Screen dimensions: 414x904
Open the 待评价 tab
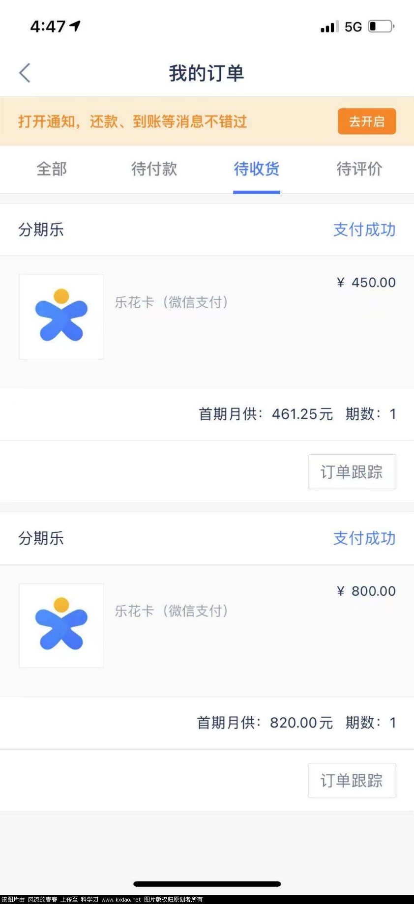tap(359, 169)
